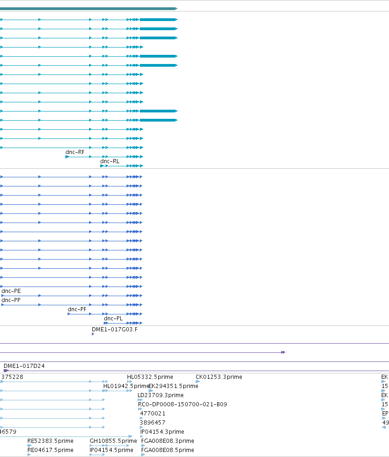This screenshot has width=389, height=457.
Task: Select the purple glyph under DME1-017D24
Action: pos(6,371)
